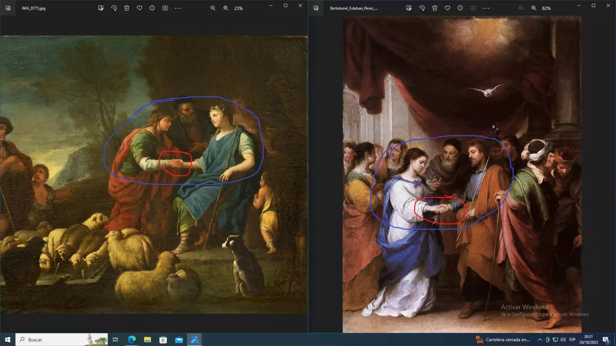Maximize the IMG_8775.jpg window
616x346 pixels.
click(285, 6)
